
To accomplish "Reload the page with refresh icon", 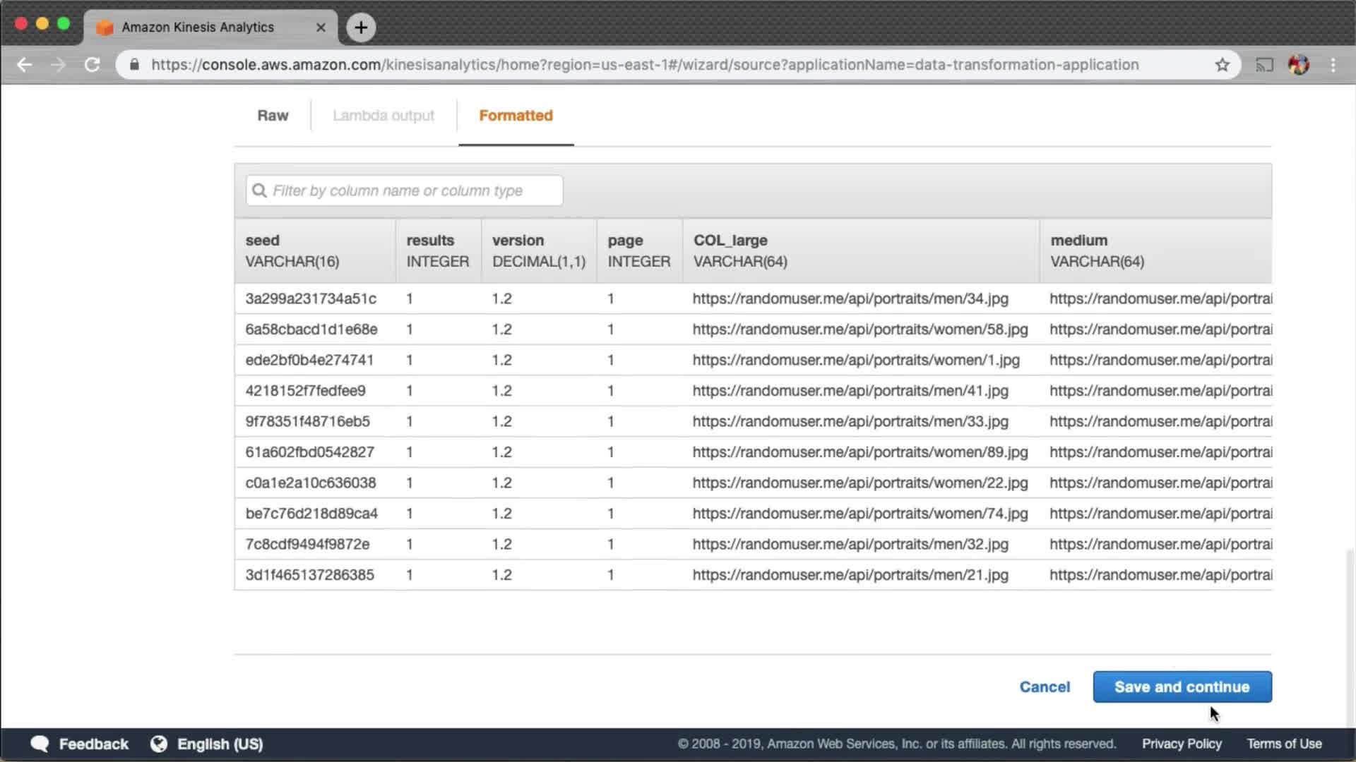I will pos(93,65).
